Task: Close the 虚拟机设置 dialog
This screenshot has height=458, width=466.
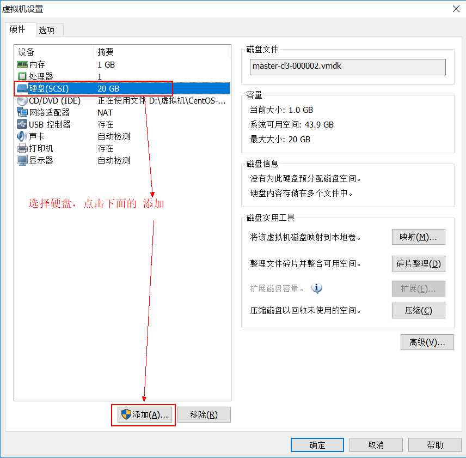Action: click(456, 9)
